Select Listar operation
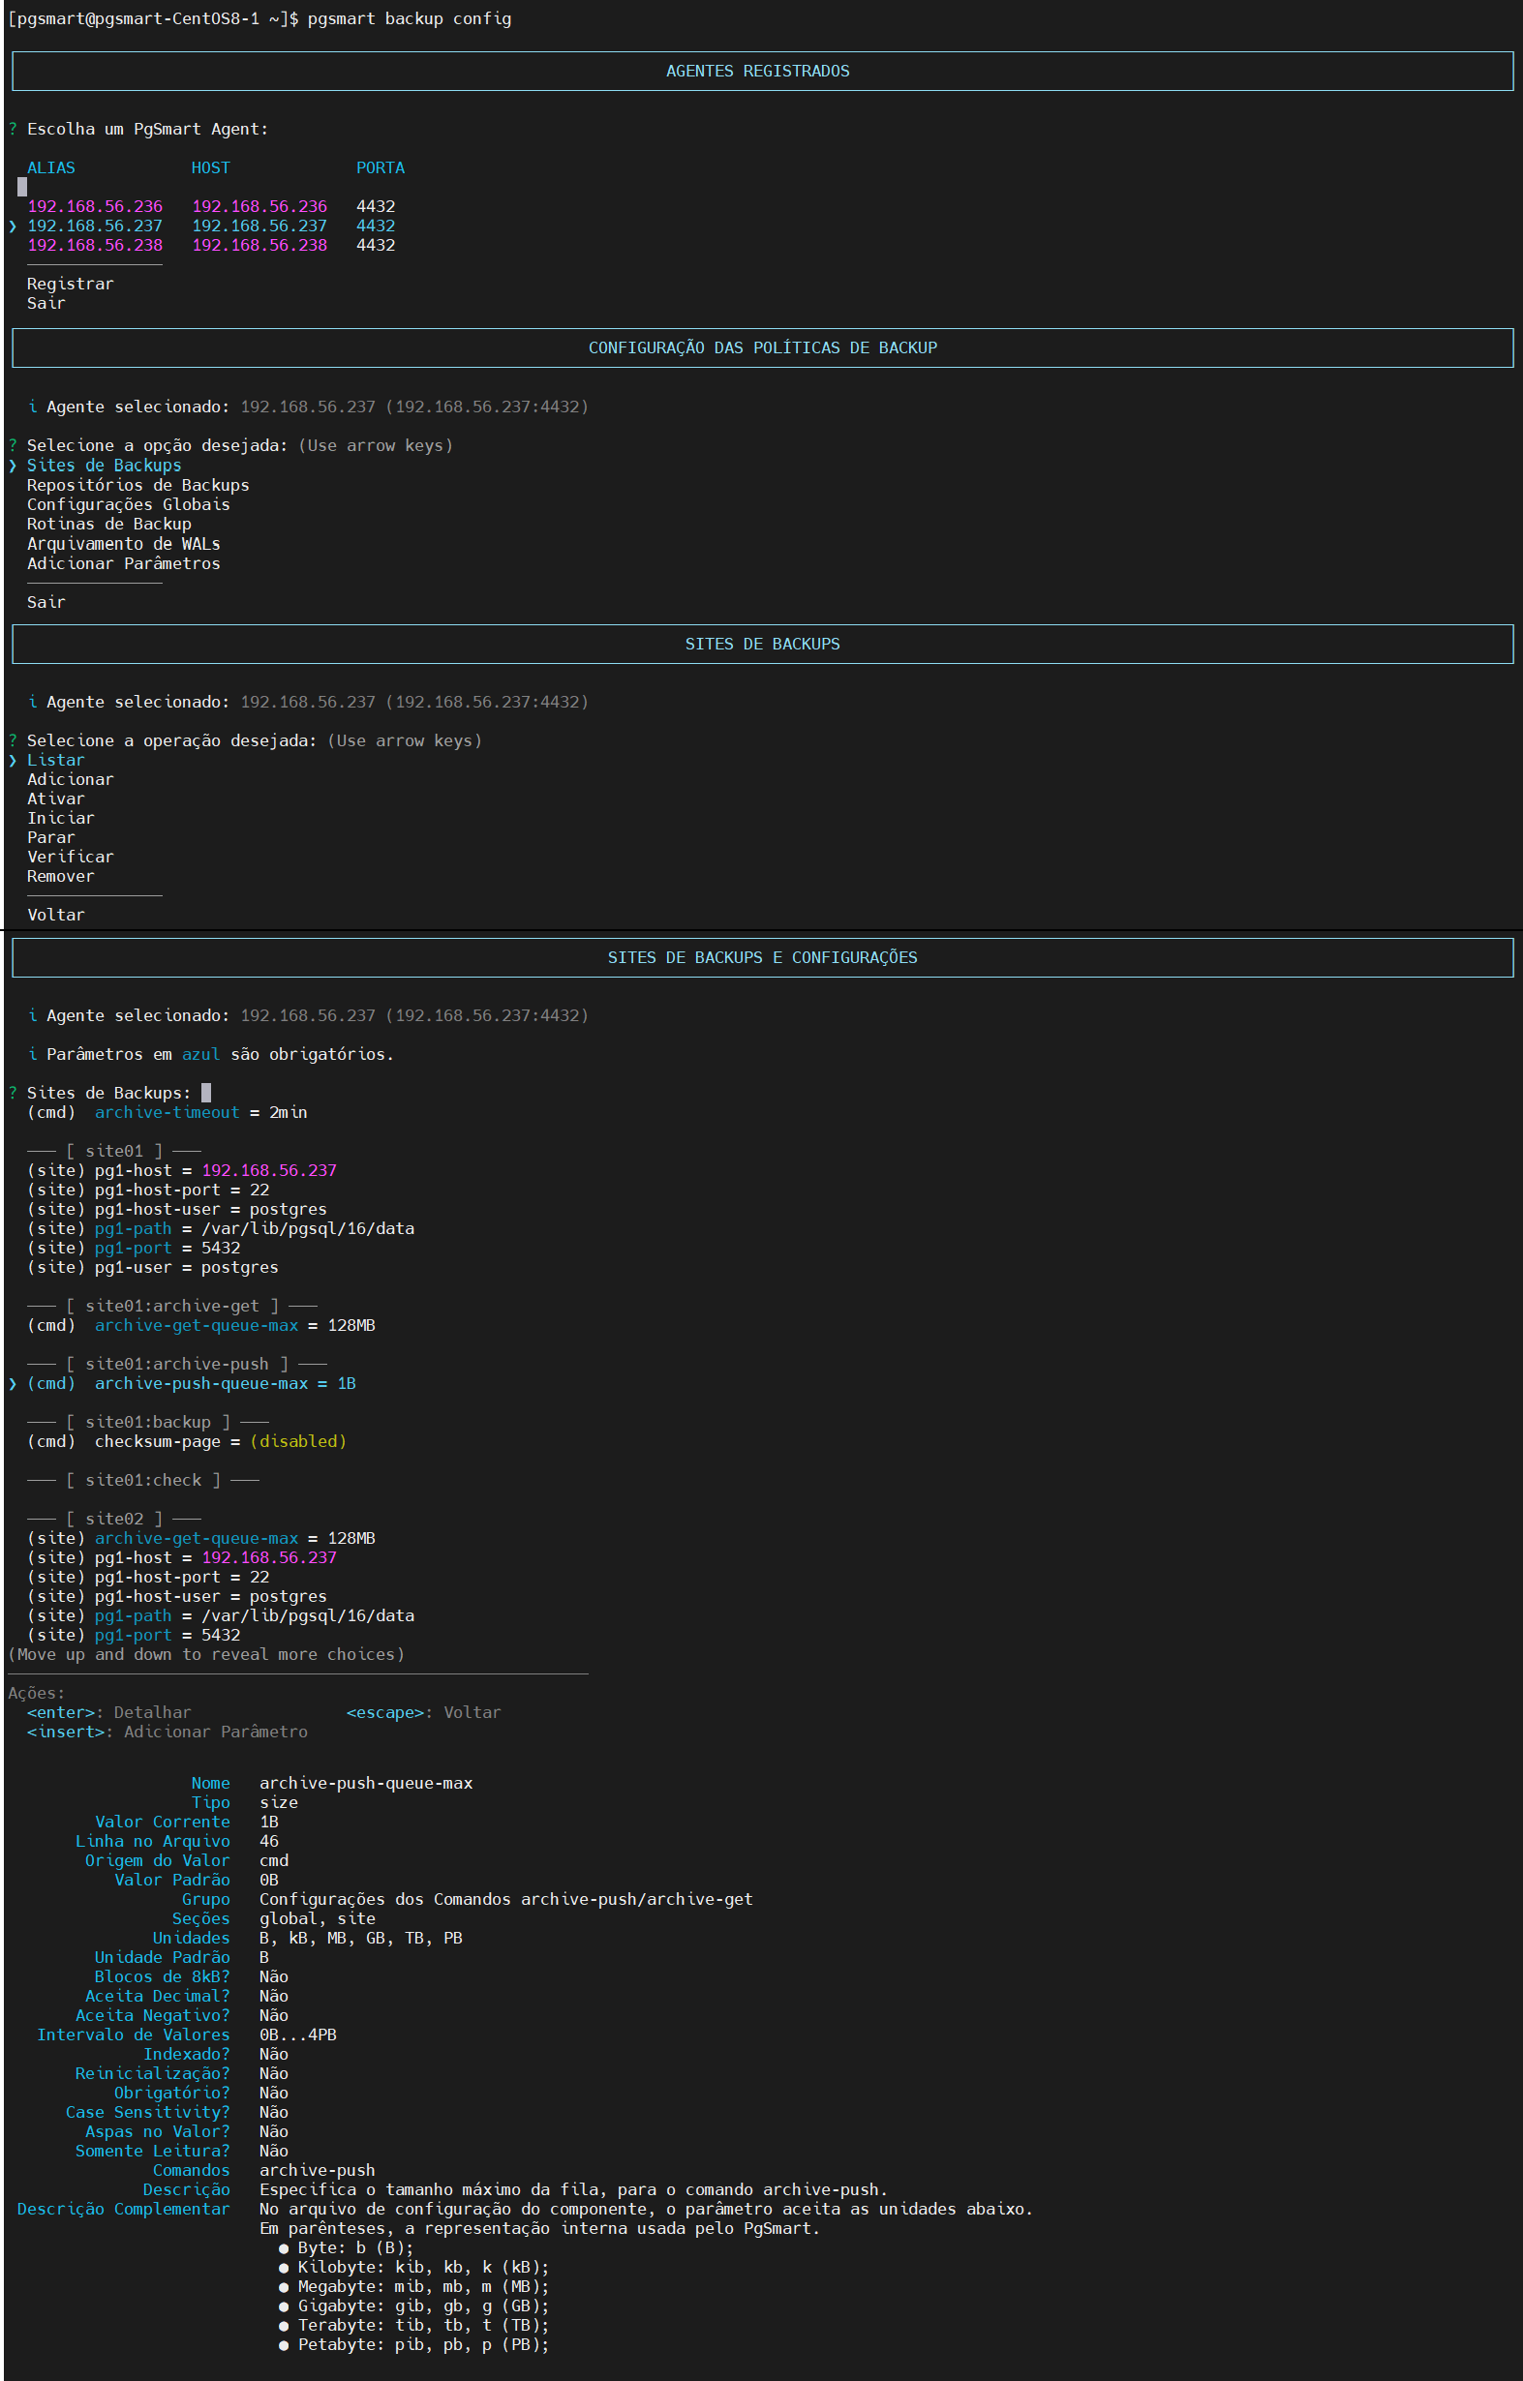 point(55,761)
